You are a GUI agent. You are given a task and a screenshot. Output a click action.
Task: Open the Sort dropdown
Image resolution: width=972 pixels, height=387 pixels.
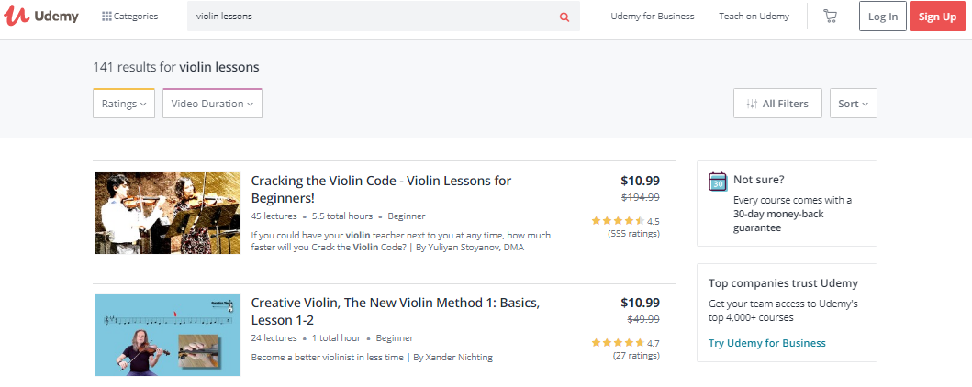pos(853,104)
